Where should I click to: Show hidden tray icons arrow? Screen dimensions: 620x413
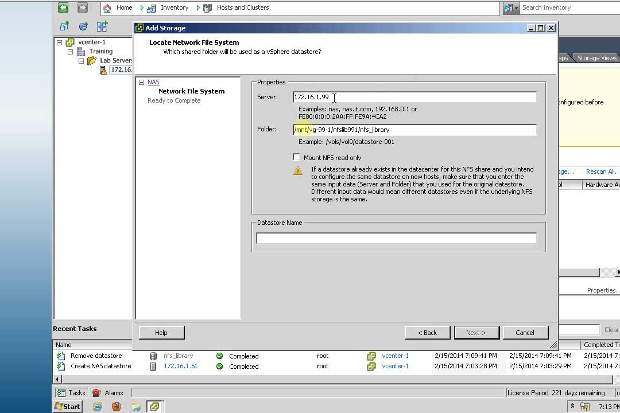point(572,406)
